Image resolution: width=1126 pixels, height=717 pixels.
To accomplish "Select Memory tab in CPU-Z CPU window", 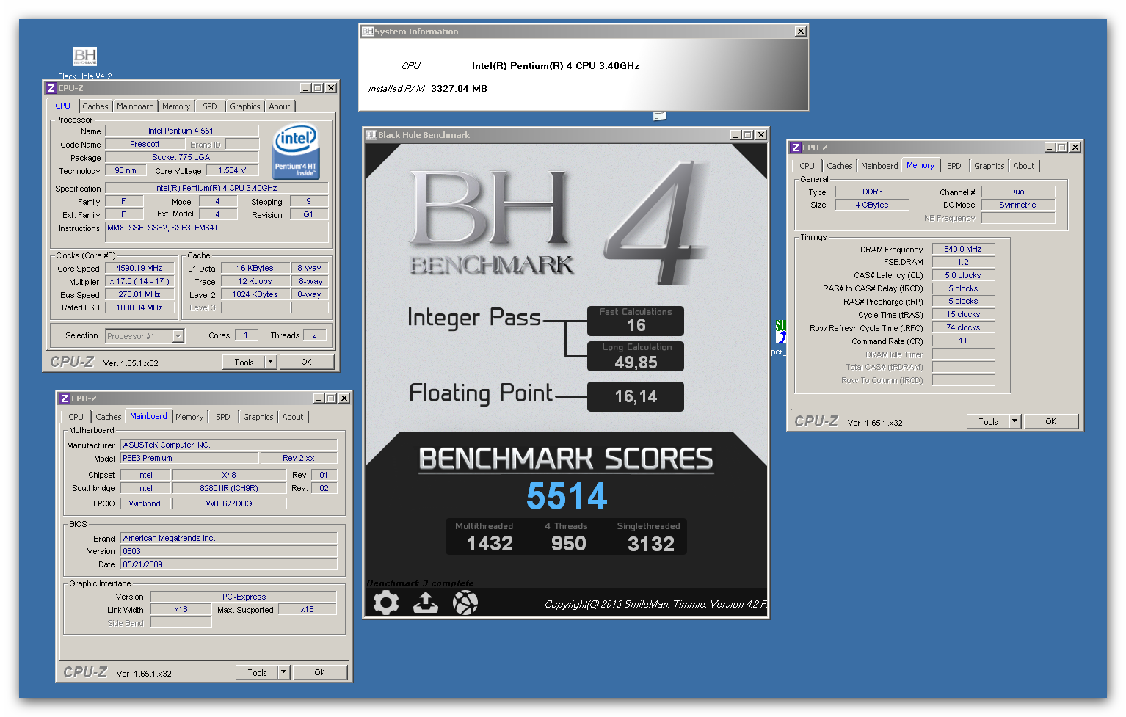I will (176, 106).
